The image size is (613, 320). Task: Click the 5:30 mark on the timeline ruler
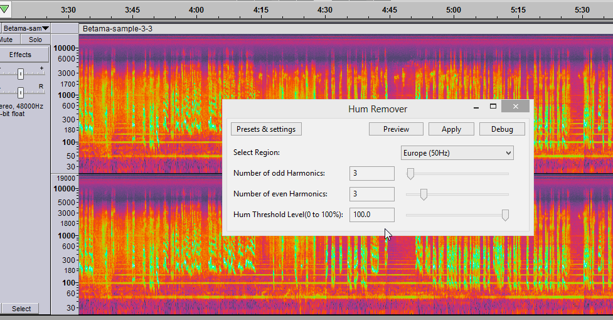(x=582, y=10)
